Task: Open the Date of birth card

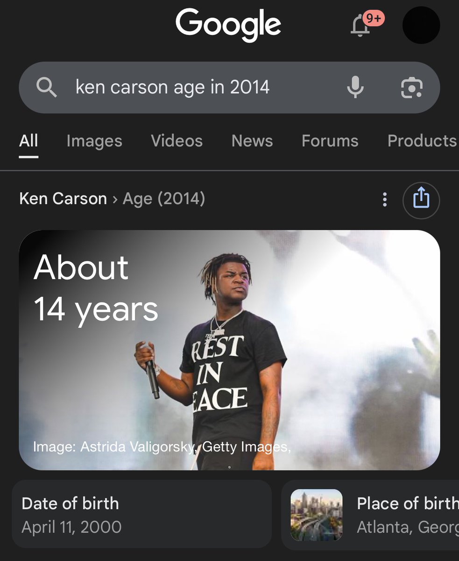Action: coord(142,514)
